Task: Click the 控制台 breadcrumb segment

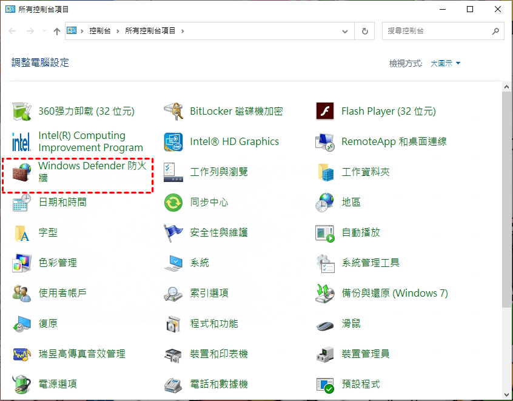Action: (100, 31)
